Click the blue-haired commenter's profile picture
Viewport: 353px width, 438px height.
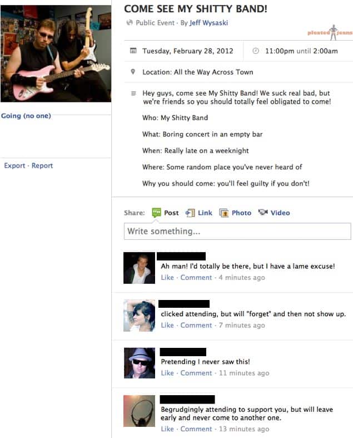[139, 316]
